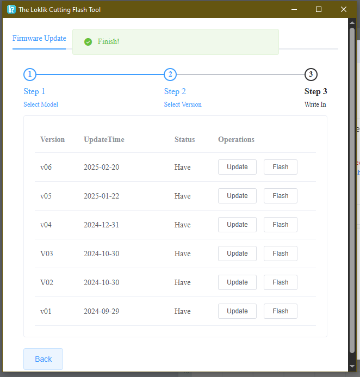Click the vertical scrollbar thumb
The width and height of the screenshot is (360, 377).
[x=352, y=190]
